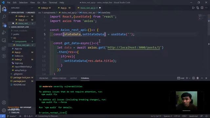Viewport: 210px width, 118px height.
Task: Click the master branch in status bar
Action: click(12, 116)
